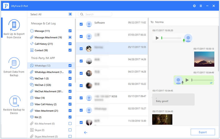The width and height of the screenshot is (220, 139).
Task: Uncheck conversation dated 05/17/2017 15:55
Action: tap(81, 49)
